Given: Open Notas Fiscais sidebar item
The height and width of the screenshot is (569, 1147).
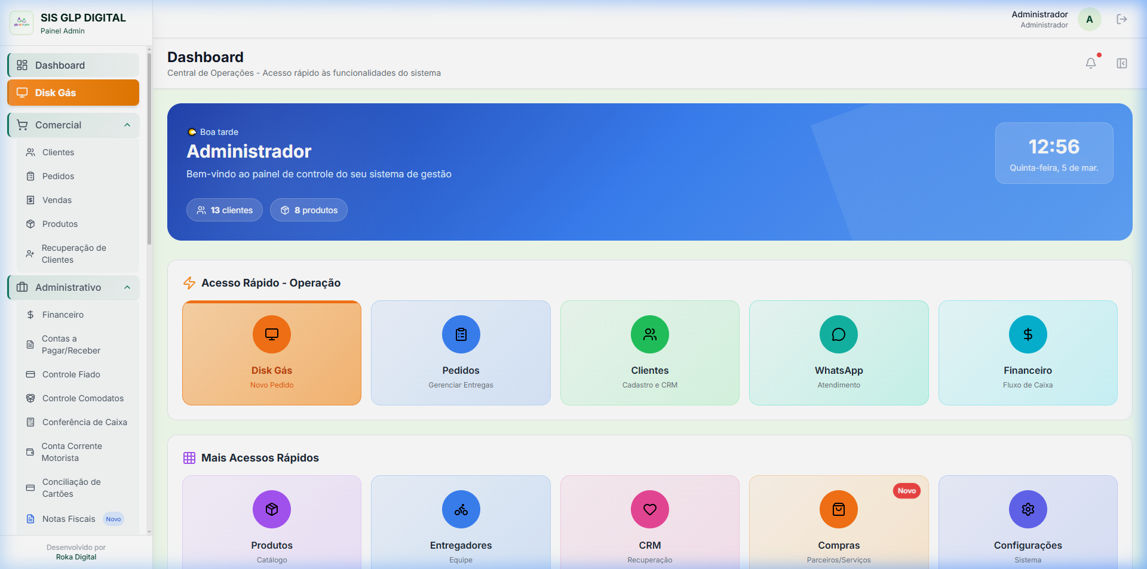Looking at the screenshot, I should tap(69, 519).
